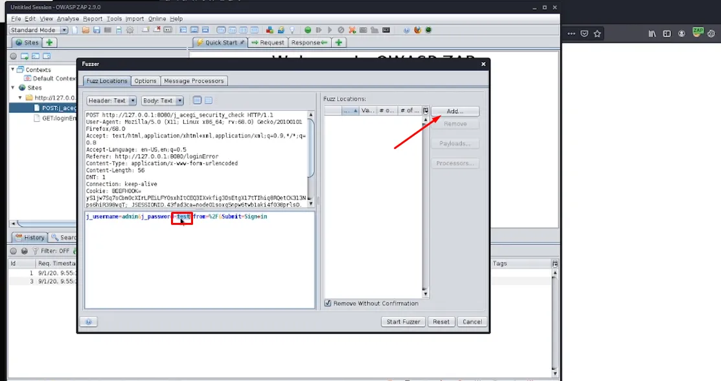Screen dimensions: 721x381
Task: Open the Standard Mode dropdown
Action: pos(39,30)
